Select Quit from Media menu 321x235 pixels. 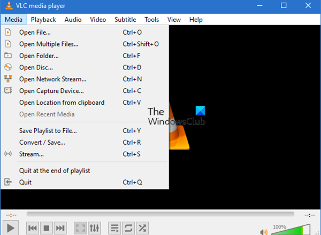pos(85,182)
